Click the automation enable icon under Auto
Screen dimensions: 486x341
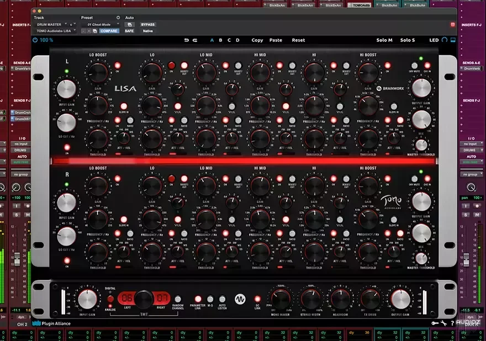130,24
